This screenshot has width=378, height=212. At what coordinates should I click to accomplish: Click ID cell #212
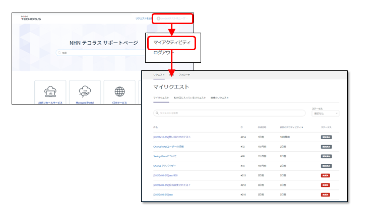pyautogui.click(x=243, y=185)
